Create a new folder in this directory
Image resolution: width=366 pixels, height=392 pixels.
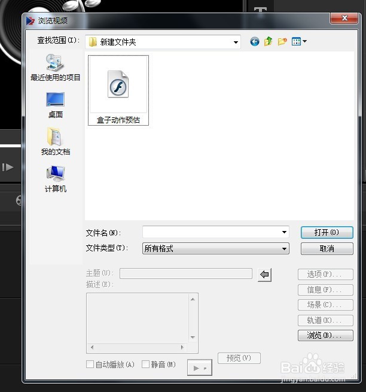point(282,41)
